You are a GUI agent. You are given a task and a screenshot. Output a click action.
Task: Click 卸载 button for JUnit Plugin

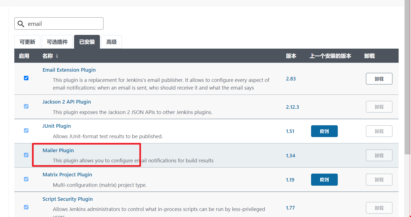(379, 131)
